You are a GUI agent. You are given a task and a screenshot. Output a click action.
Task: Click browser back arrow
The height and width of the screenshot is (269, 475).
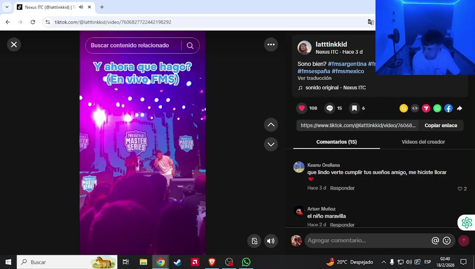pyautogui.click(x=8, y=22)
